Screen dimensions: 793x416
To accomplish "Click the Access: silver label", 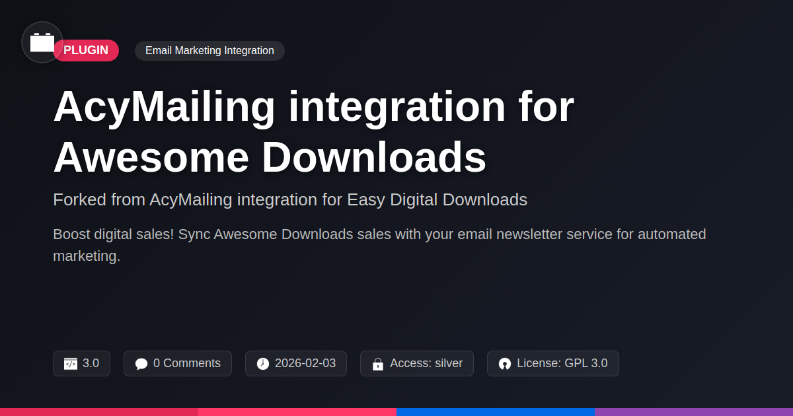I will pyautogui.click(x=426, y=363).
